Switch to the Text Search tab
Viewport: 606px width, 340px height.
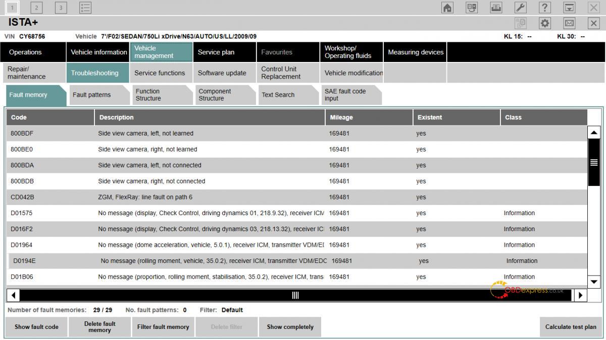[288, 95]
